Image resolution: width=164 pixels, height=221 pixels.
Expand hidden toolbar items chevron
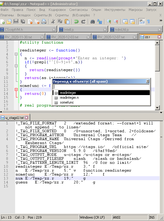pyautogui.click(x=161, y=21)
